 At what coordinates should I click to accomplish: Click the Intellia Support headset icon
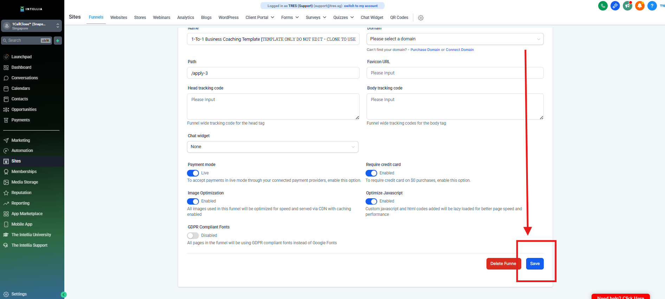[x=6, y=245]
